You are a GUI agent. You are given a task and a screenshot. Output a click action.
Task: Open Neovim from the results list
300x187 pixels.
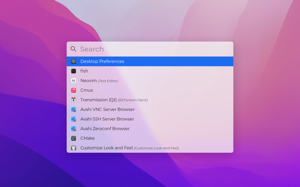[150, 81]
